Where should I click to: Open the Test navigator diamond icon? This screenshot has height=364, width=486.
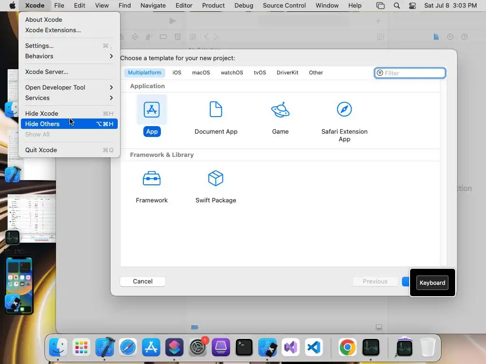pos(135,37)
